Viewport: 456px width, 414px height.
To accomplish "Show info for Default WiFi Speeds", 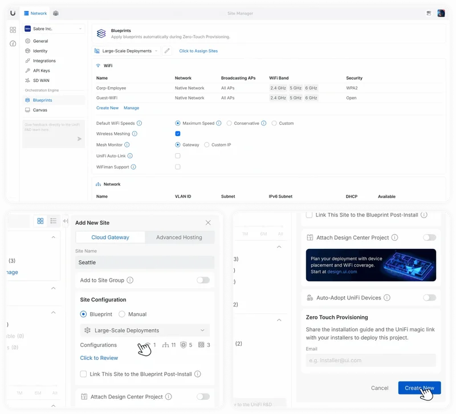I will (139, 123).
